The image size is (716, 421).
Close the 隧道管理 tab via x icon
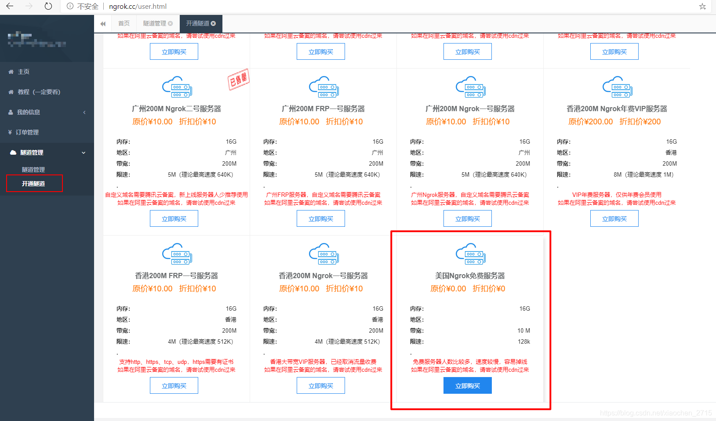[171, 23]
